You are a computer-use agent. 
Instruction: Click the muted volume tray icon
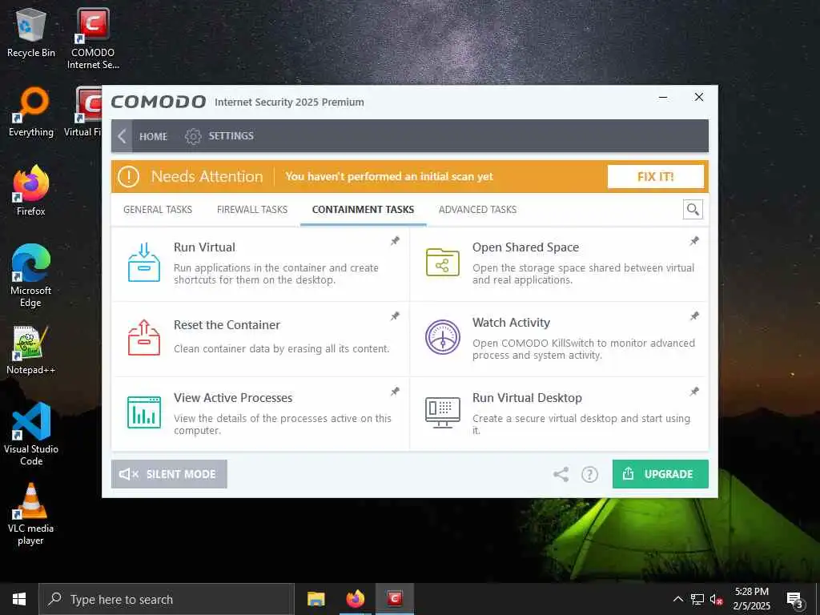716,599
